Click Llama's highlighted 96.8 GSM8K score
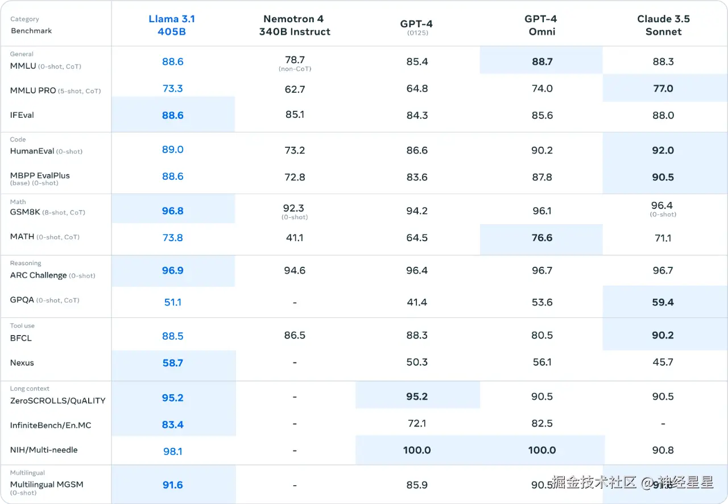Viewport: 728px width, 504px height. [x=172, y=211]
